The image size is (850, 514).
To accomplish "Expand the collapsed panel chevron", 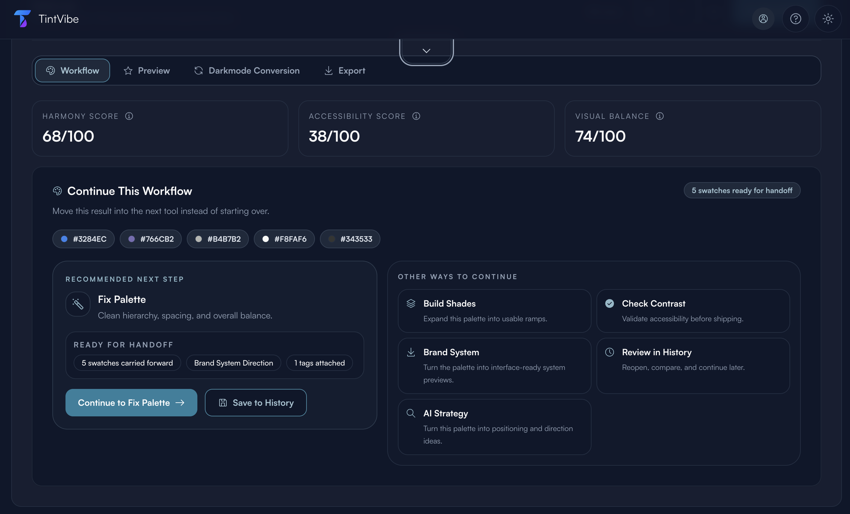I will pos(426,51).
